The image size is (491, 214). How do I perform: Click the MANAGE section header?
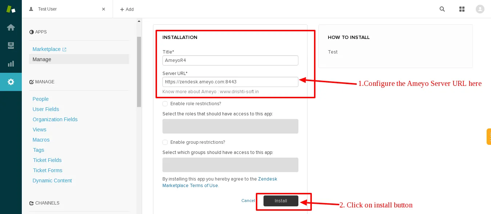(42, 82)
